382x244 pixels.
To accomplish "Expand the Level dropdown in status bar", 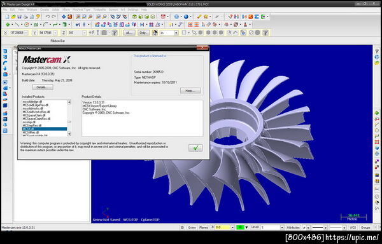I will [282, 227].
